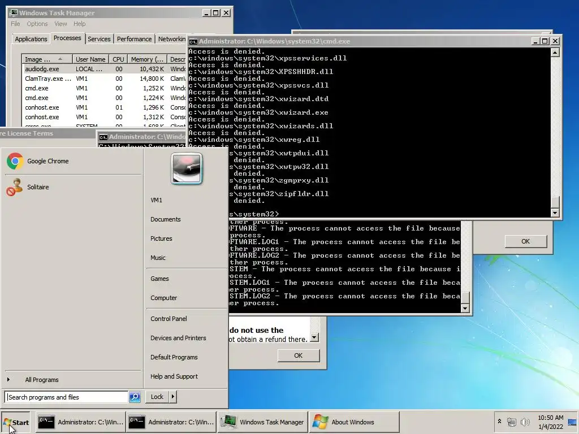Switch to Windows Task Manager taskbar button
The image size is (579, 434).
point(262,422)
